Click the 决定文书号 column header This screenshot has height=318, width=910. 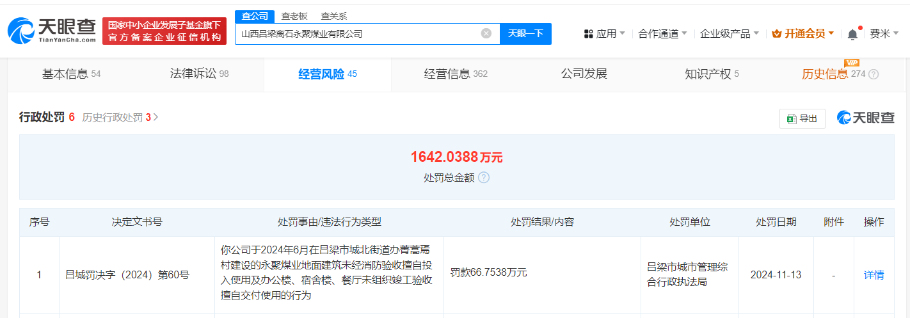tap(137, 222)
